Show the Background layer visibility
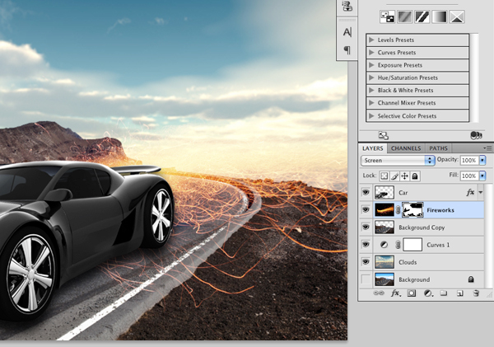Viewport: 494px width, 347px height. (366, 279)
